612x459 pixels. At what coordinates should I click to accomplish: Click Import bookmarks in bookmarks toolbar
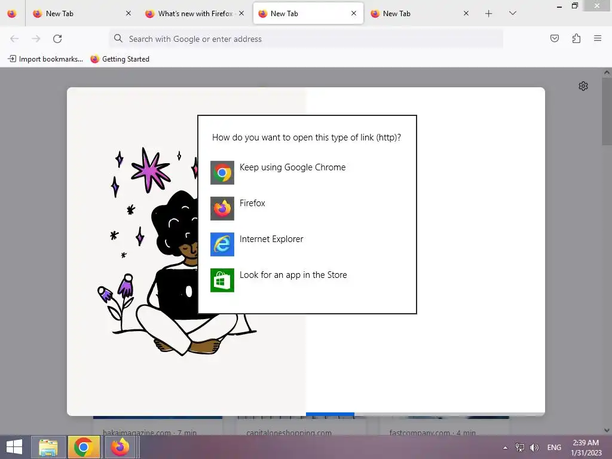pos(45,59)
